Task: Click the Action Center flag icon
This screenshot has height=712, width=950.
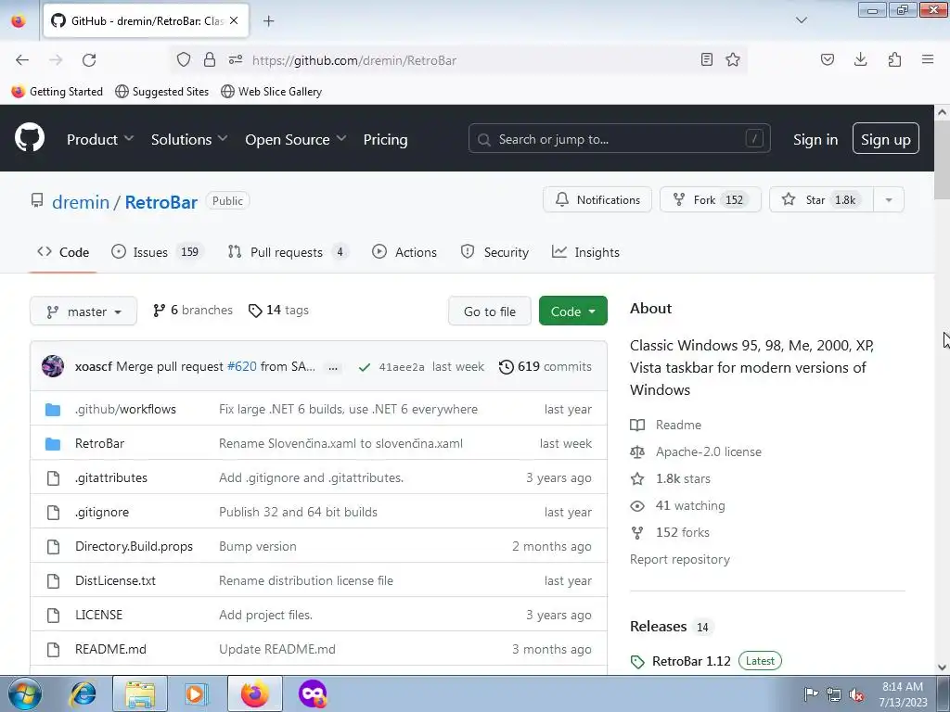Action: click(x=811, y=693)
